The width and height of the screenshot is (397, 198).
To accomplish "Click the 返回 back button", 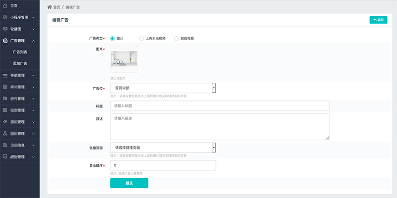I will (378, 20).
